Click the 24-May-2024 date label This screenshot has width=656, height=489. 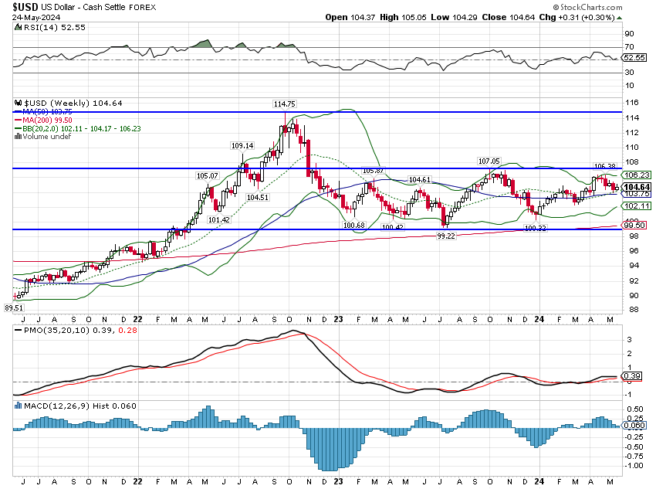pos(29,17)
